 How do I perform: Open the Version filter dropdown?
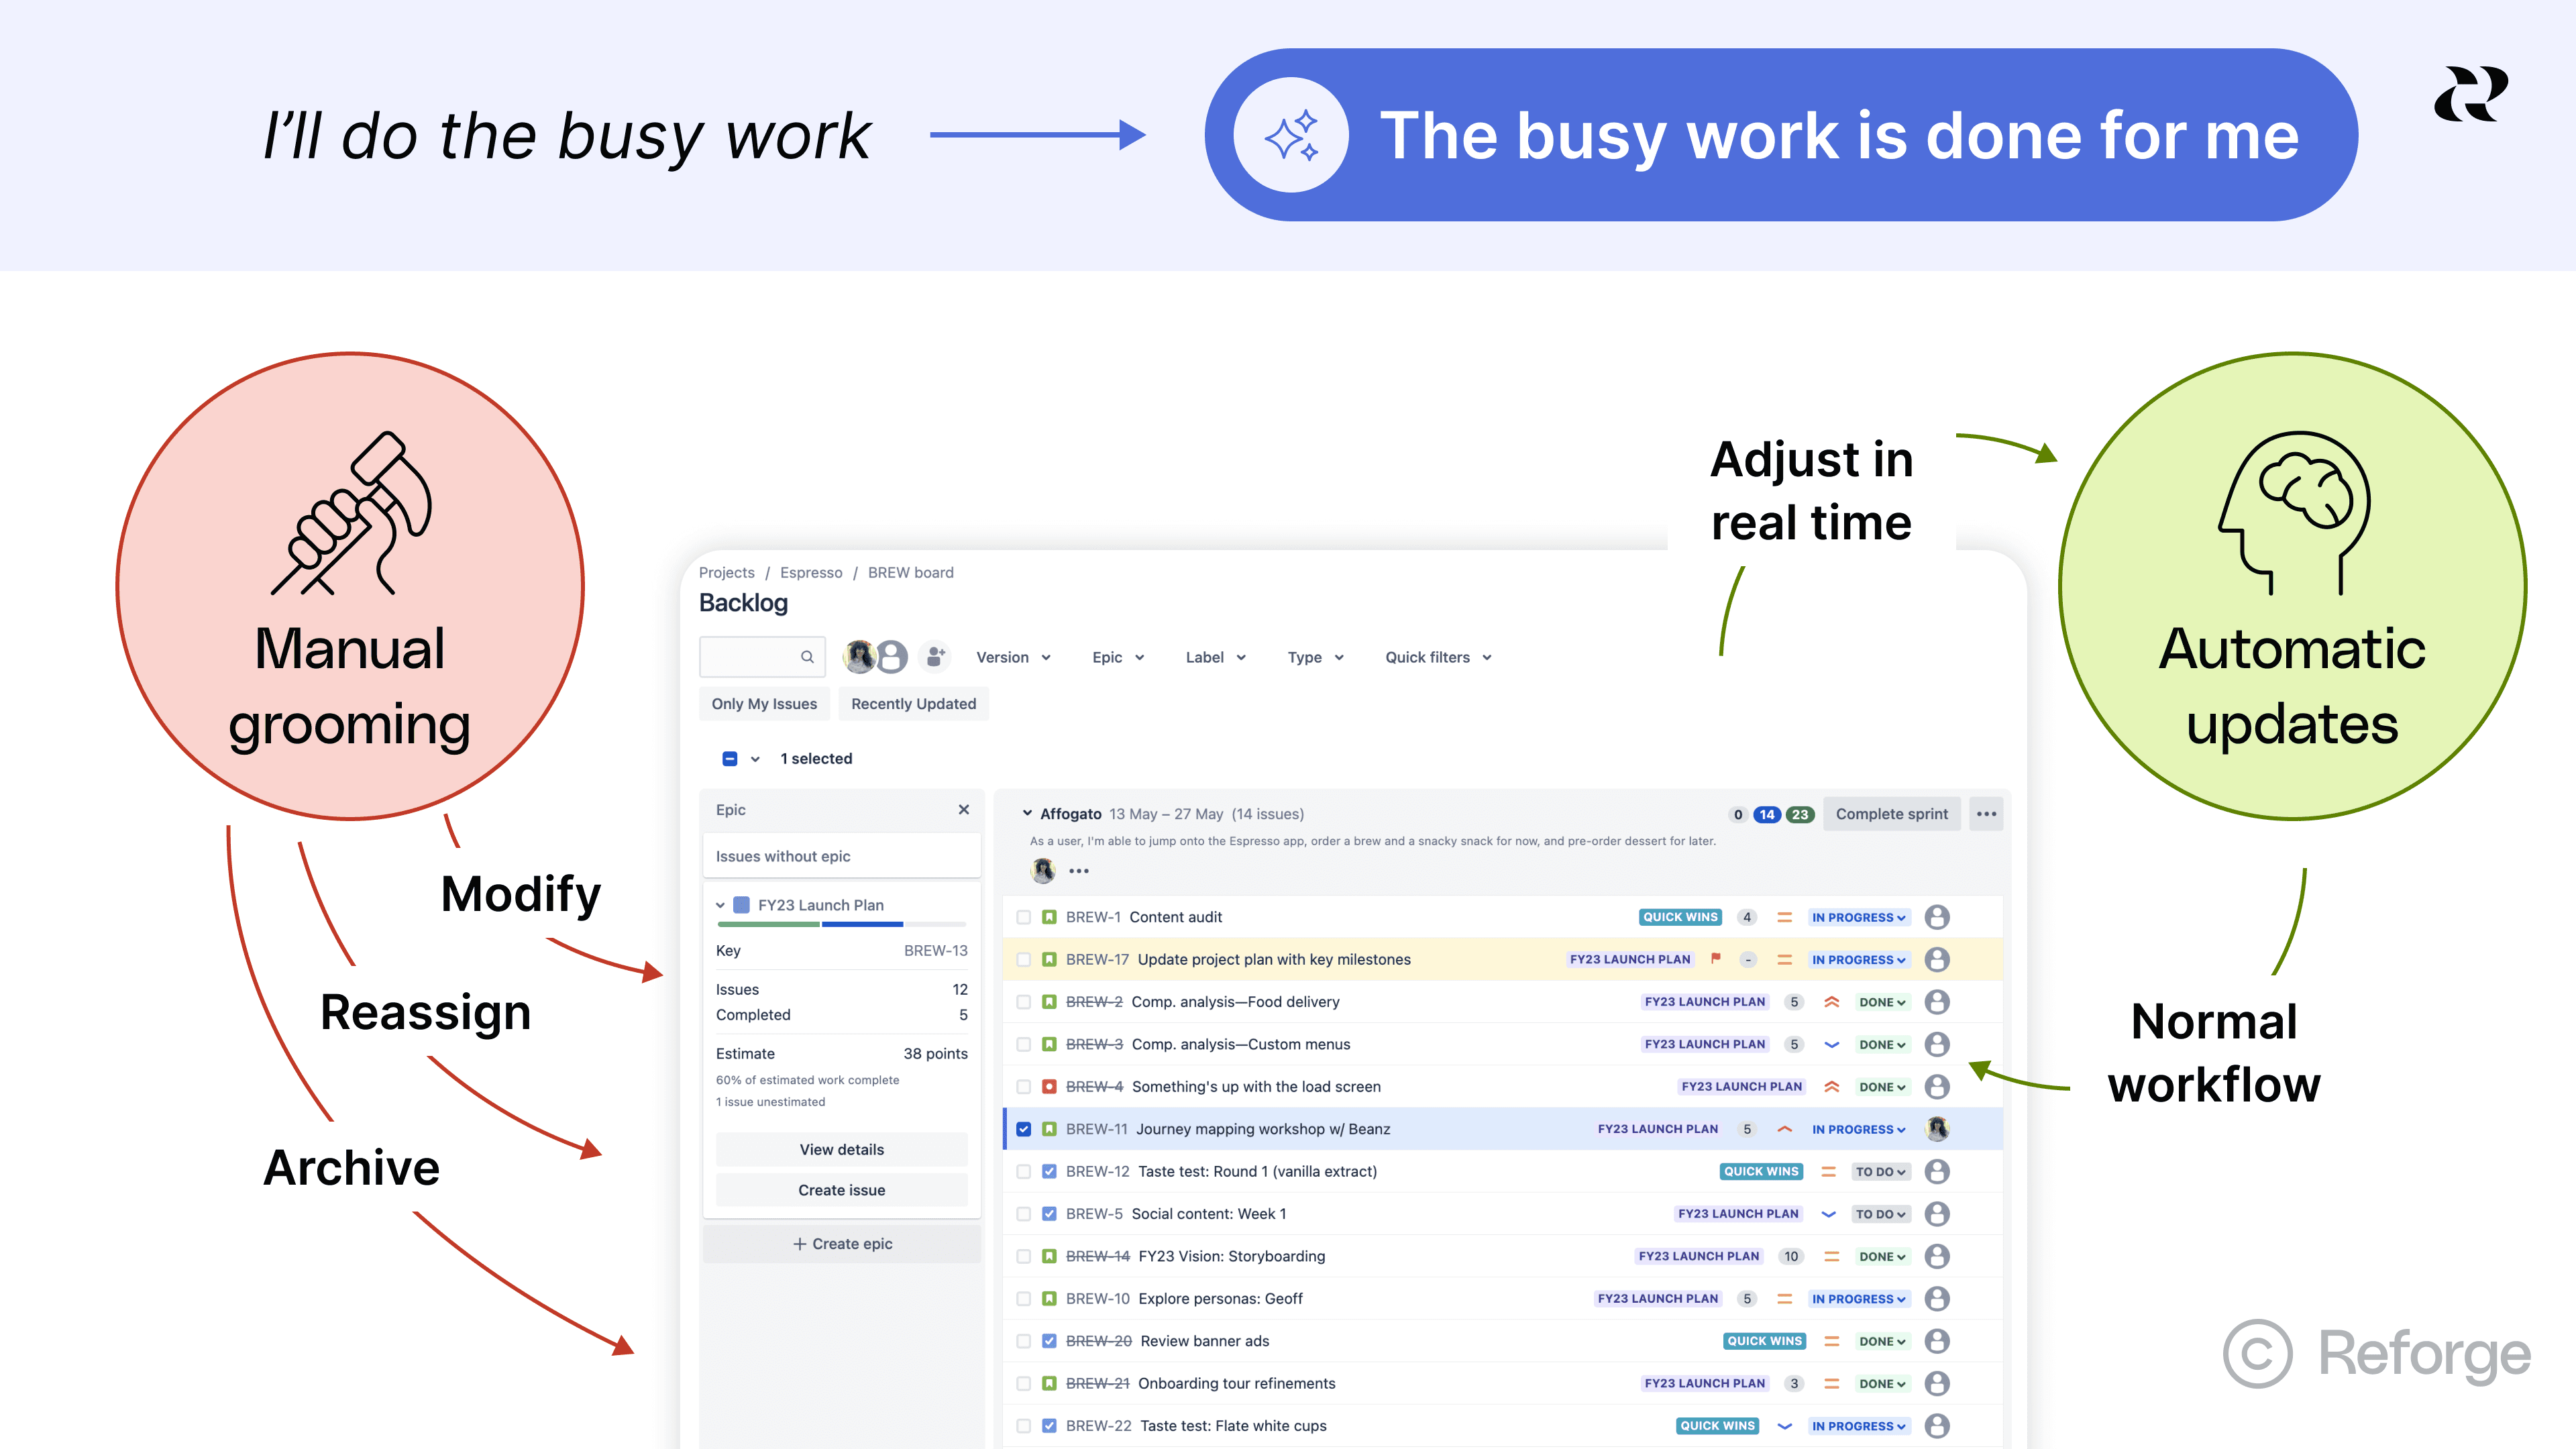[x=1013, y=657]
